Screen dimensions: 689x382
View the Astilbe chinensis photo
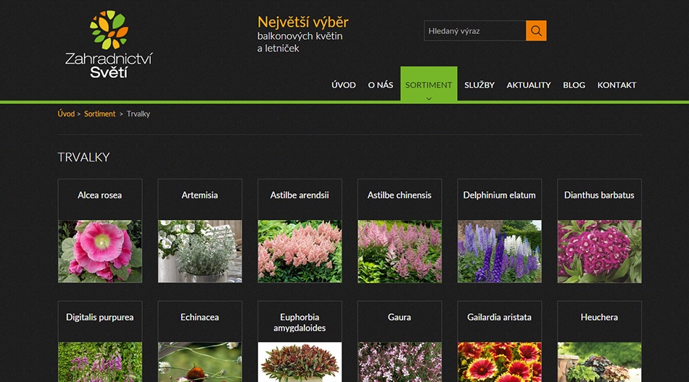(x=400, y=251)
